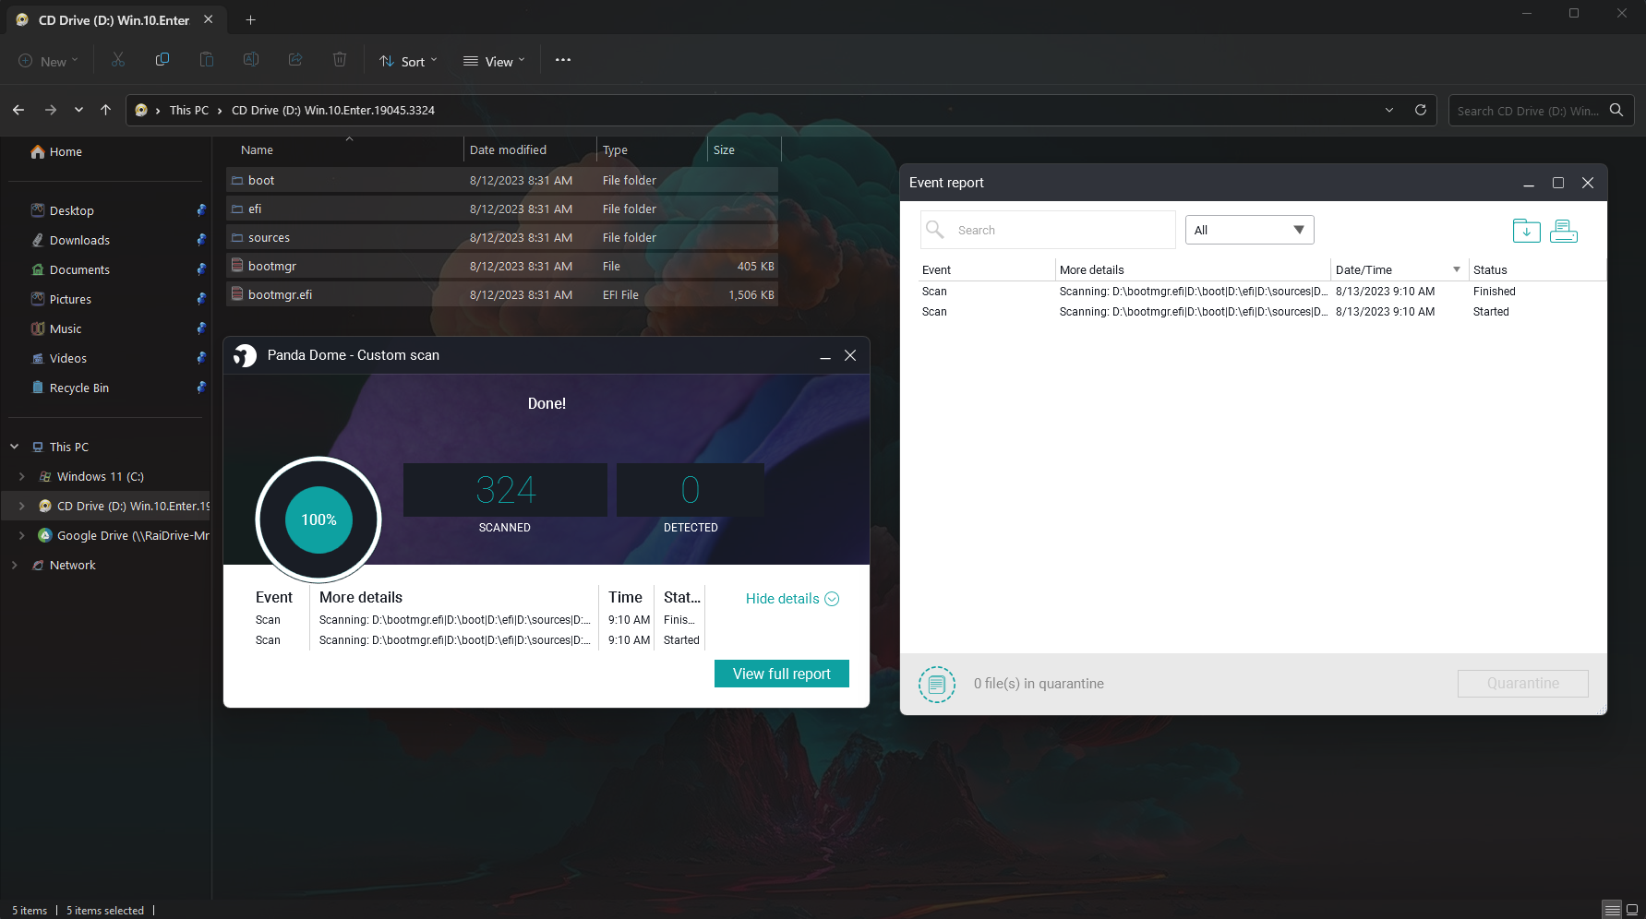Open Recent locations dropdown chevron
This screenshot has height=919, width=1646.
tap(79, 110)
